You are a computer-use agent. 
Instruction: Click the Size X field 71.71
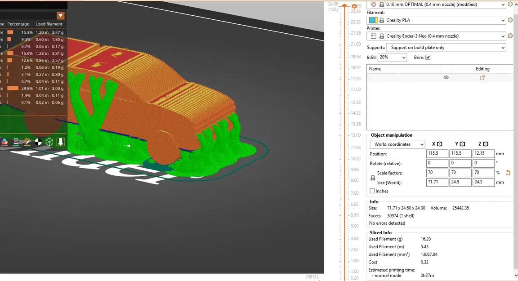(x=437, y=182)
